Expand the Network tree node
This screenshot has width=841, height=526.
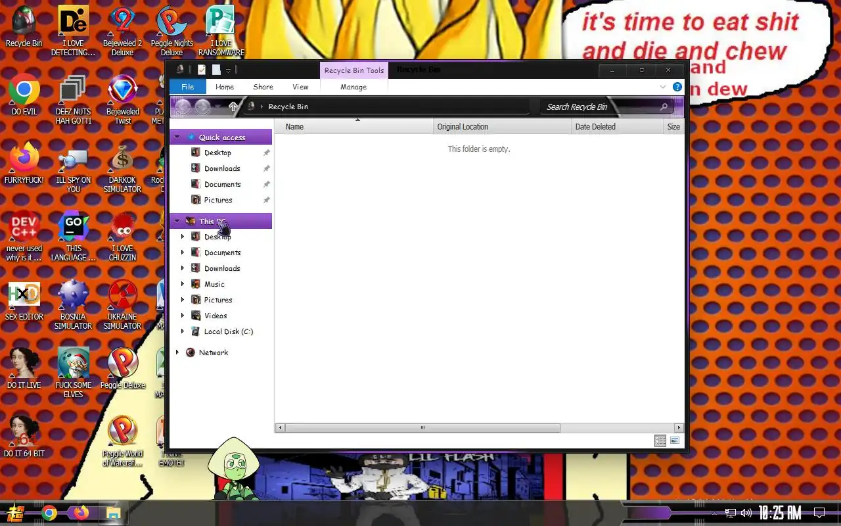tap(177, 352)
